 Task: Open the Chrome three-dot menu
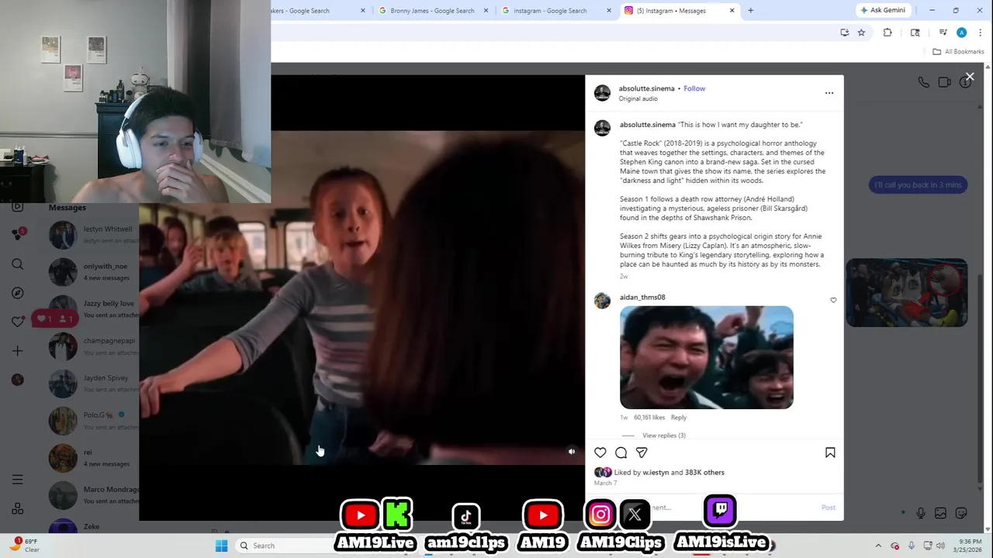click(x=980, y=33)
